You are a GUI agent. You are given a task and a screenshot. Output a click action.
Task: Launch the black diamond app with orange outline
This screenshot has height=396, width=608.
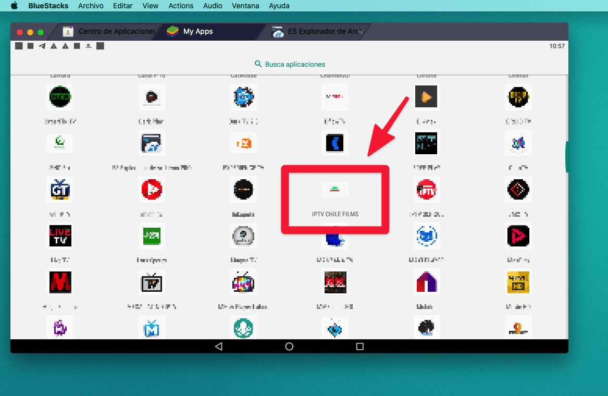(518, 189)
